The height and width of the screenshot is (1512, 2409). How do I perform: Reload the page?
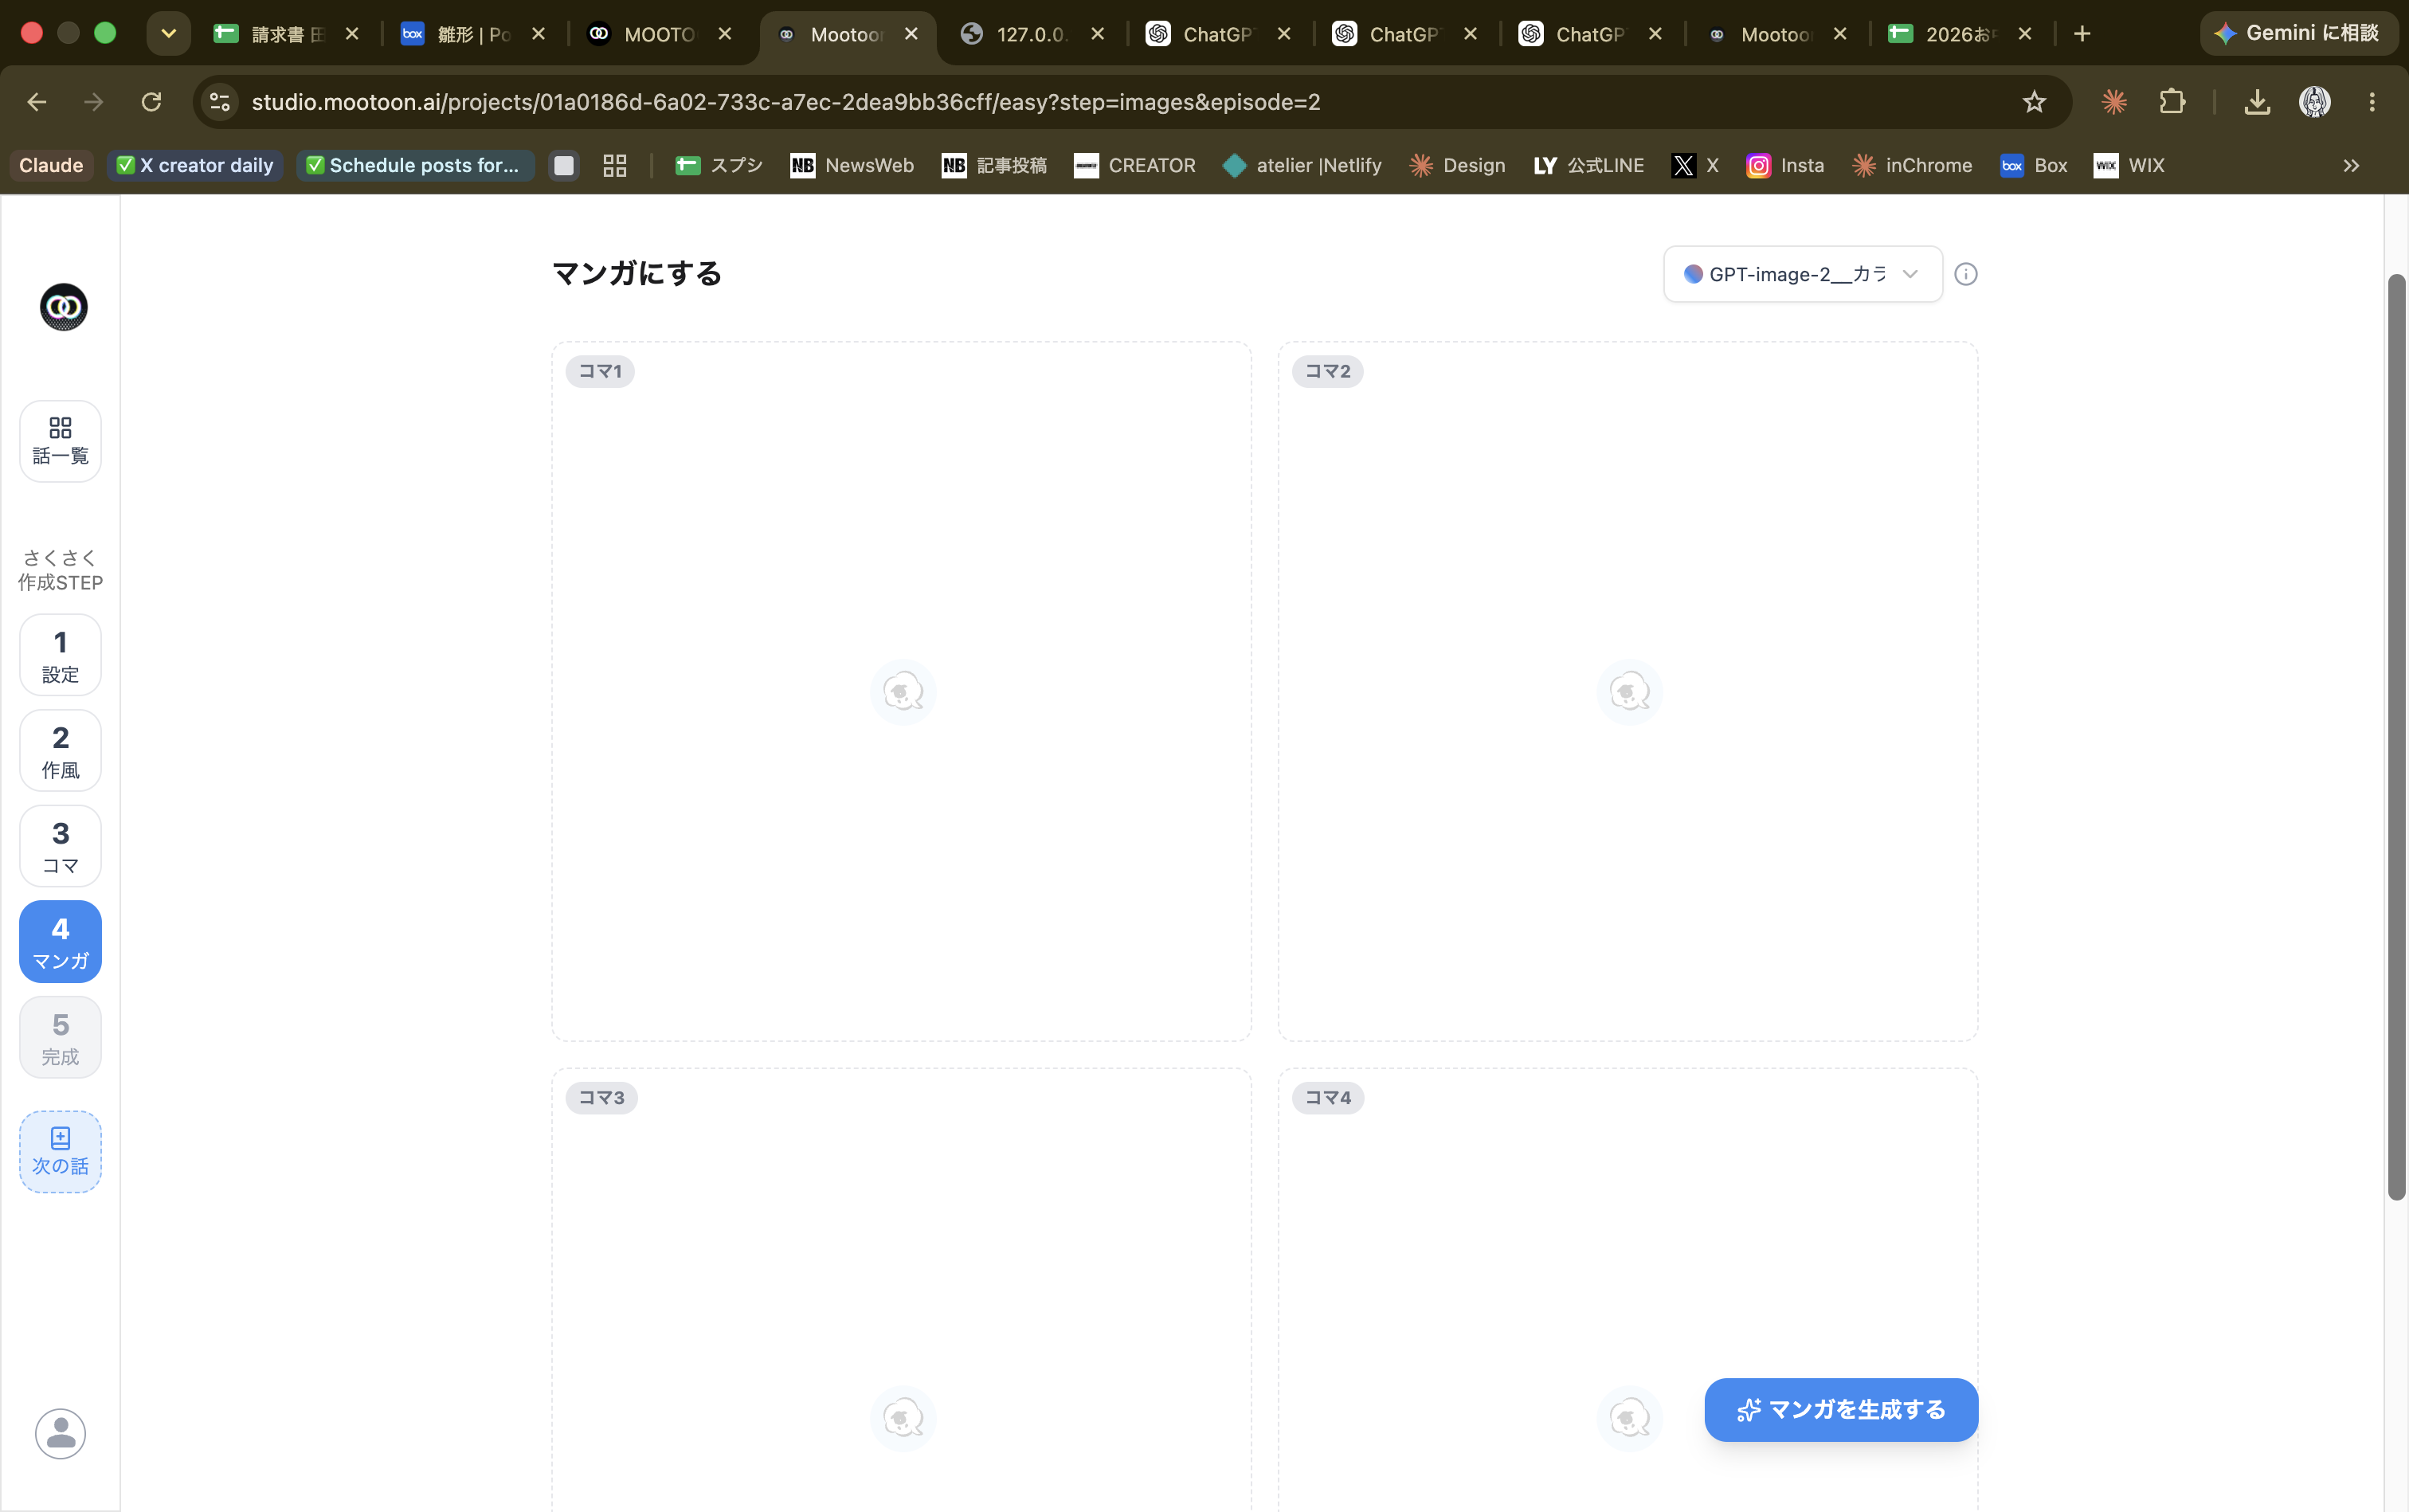point(151,102)
